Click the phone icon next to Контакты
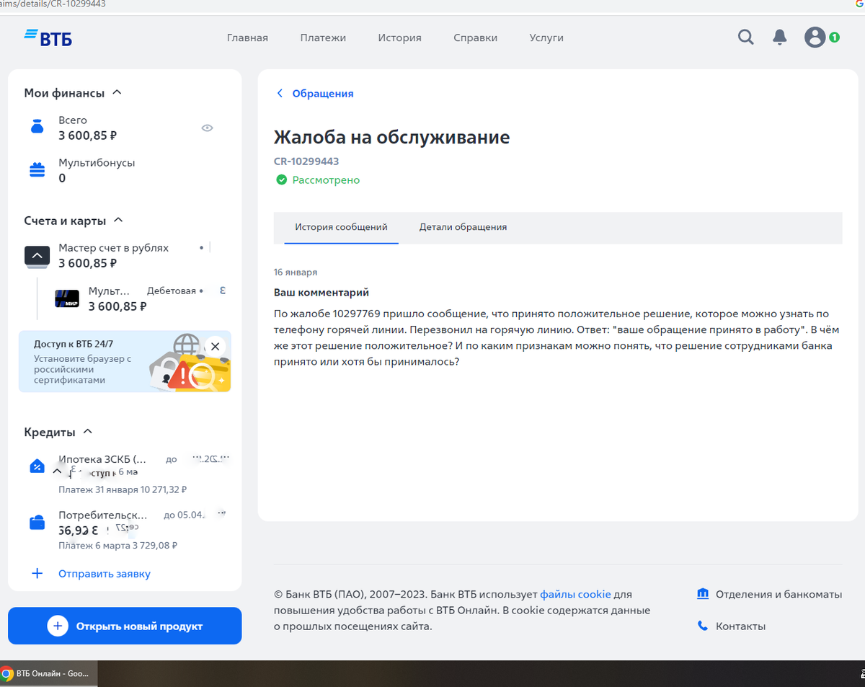Viewport: 865px width, 687px height. tap(703, 625)
